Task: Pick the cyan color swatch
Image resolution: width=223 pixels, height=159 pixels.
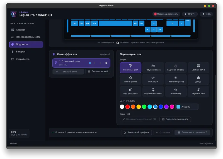Action: pyautogui.click(x=150, y=107)
